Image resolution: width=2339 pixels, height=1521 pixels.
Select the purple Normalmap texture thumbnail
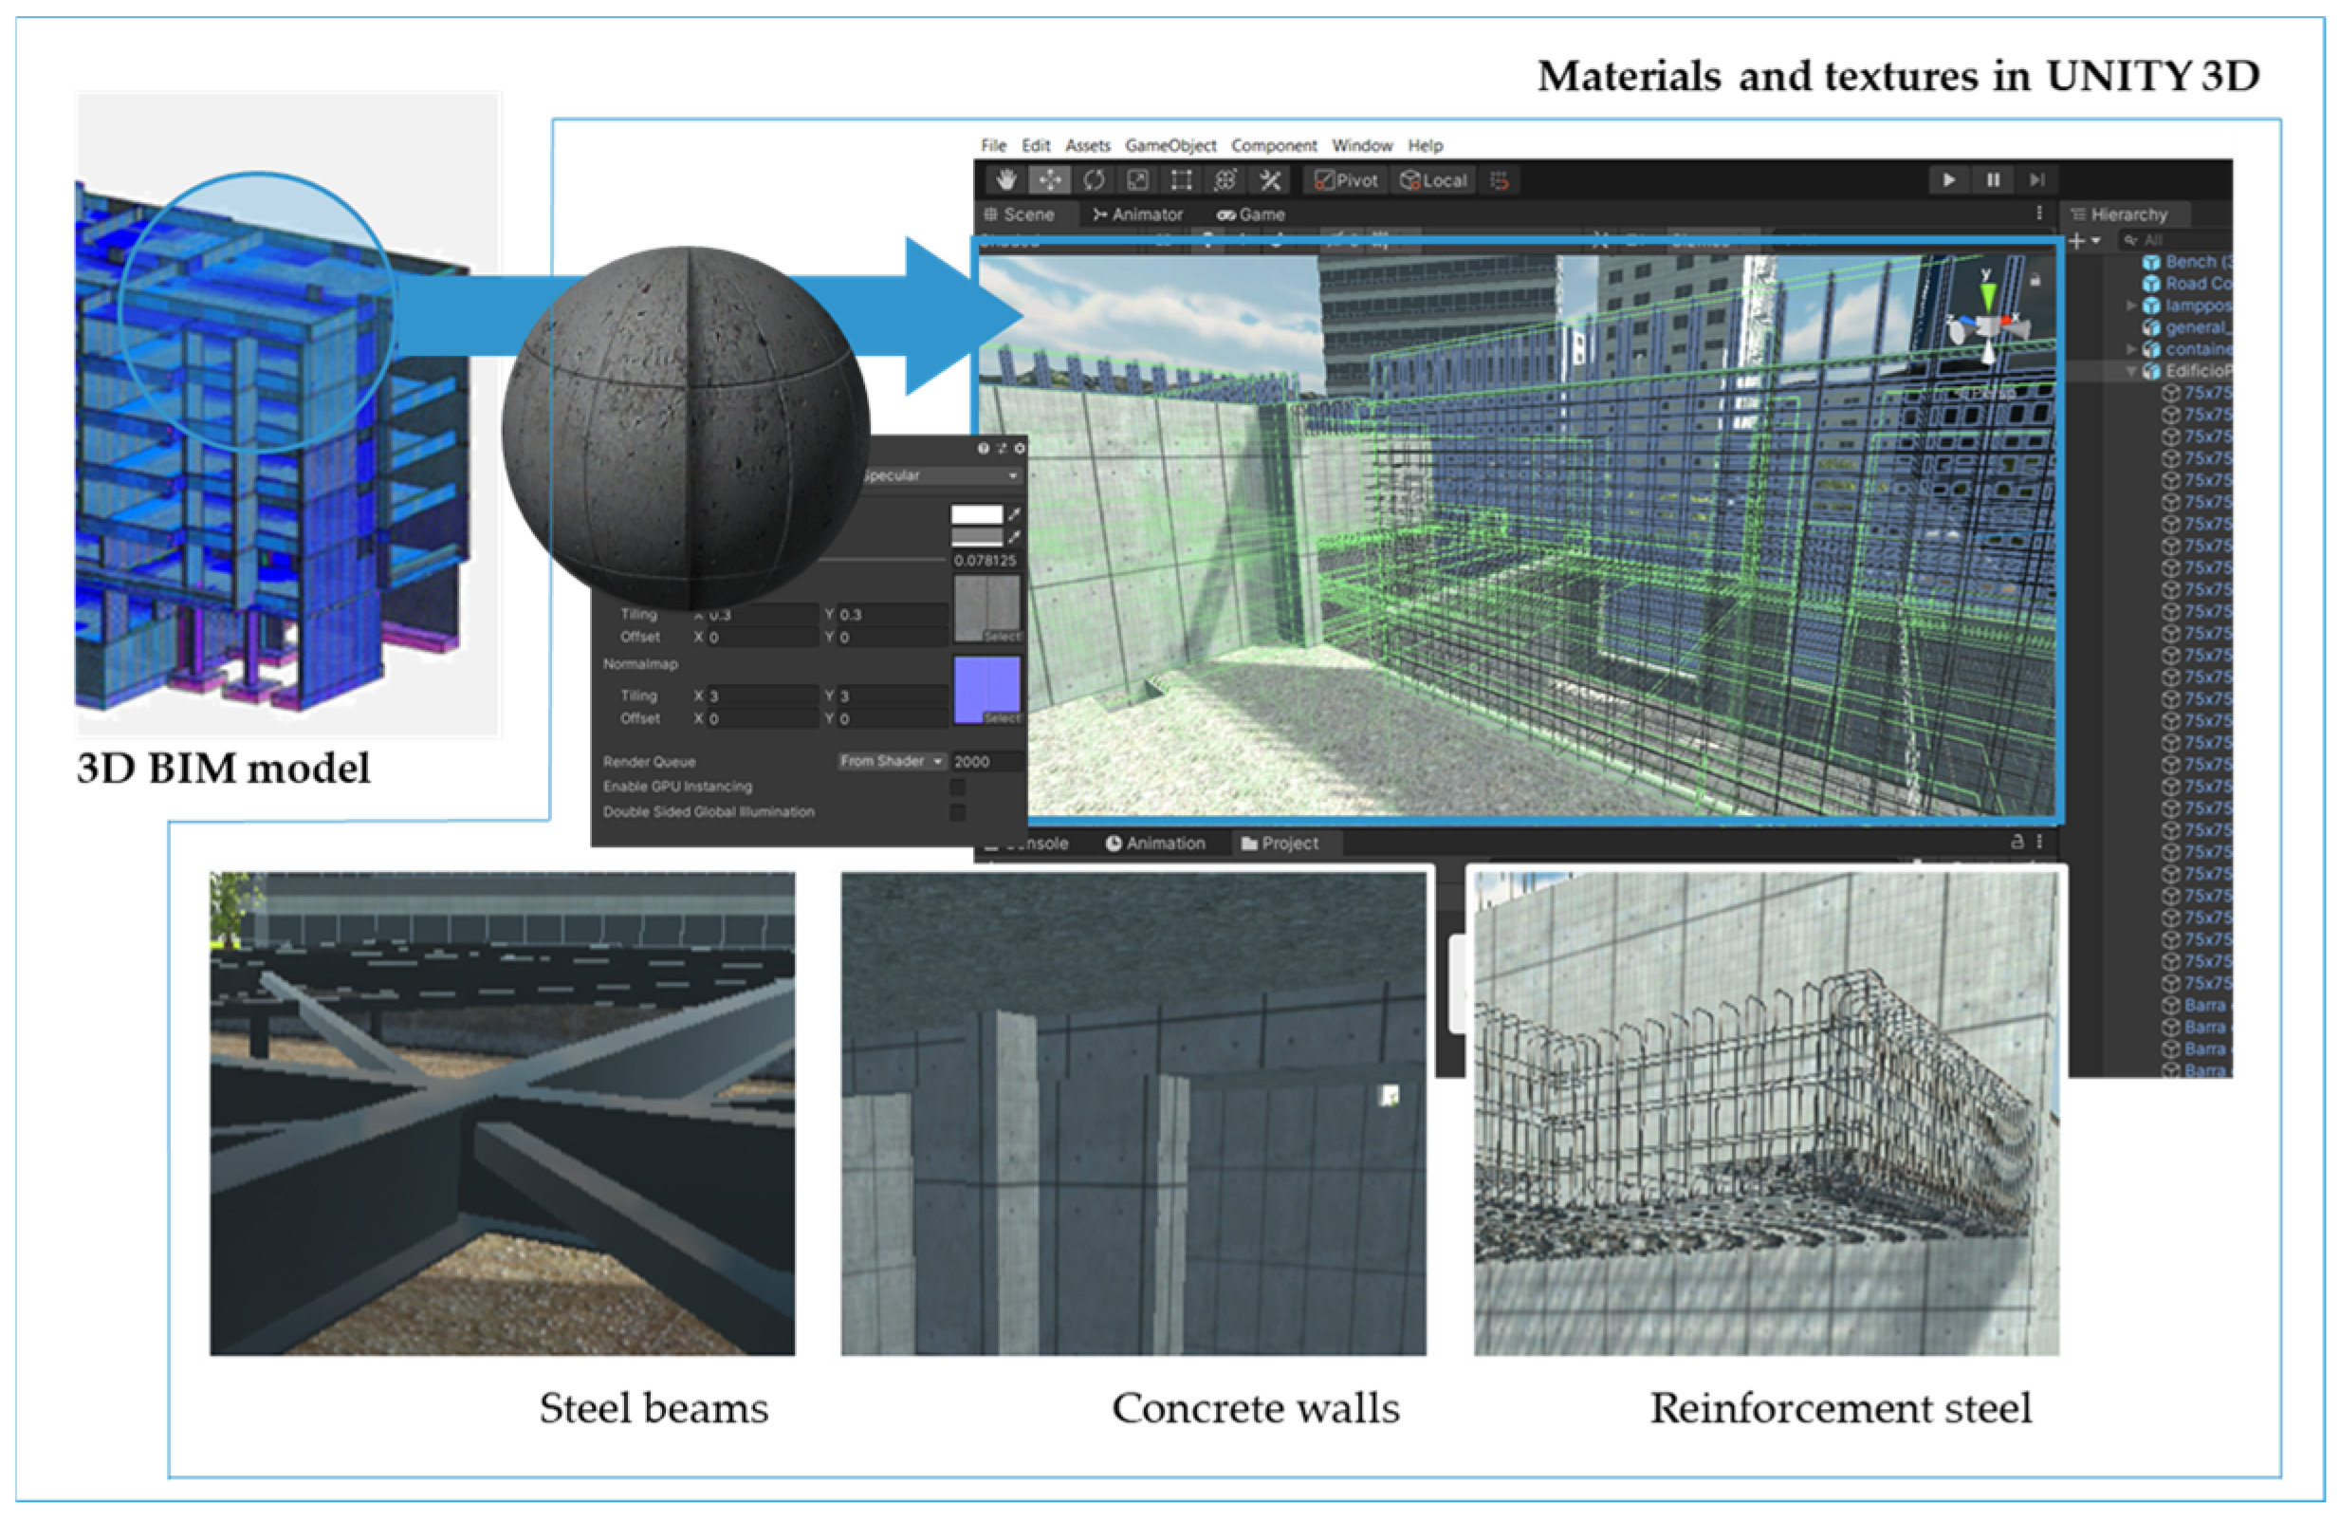click(986, 690)
